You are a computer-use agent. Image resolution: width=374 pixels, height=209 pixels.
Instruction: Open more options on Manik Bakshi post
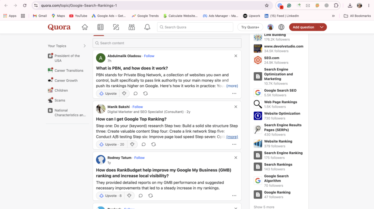pos(234,144)
